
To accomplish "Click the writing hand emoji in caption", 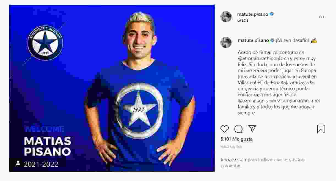I will point(314,41).
